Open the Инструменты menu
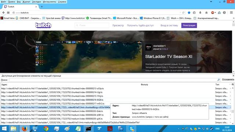The image size is (235, 132). point(50,1)
